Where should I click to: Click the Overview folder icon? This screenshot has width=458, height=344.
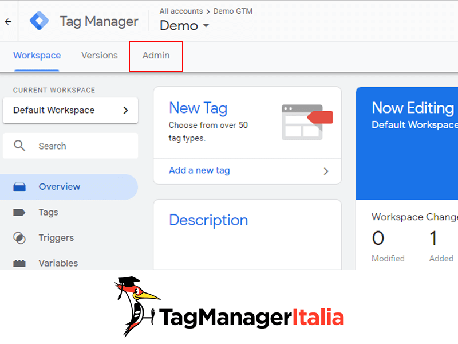click(x=19, y=187)
